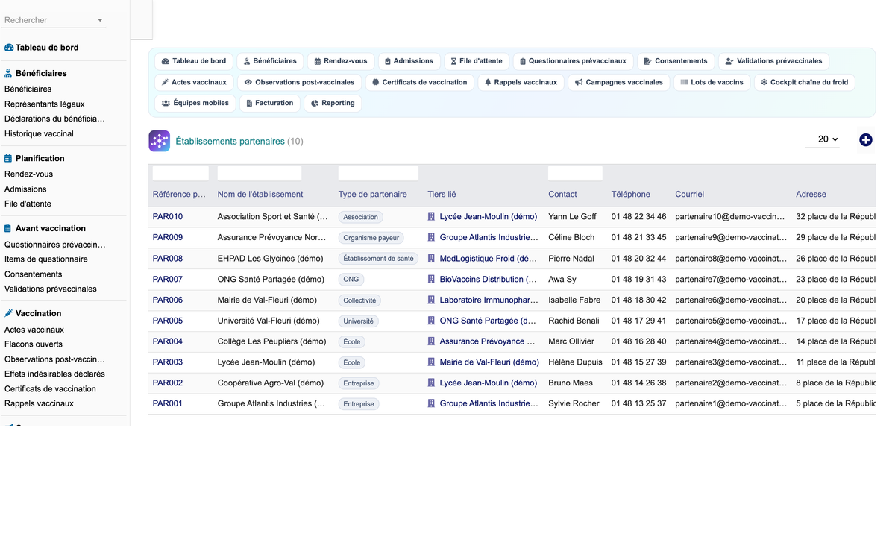
Task: Click building icon next to Assurance Prévoyance link
Action: coord(431,341)
